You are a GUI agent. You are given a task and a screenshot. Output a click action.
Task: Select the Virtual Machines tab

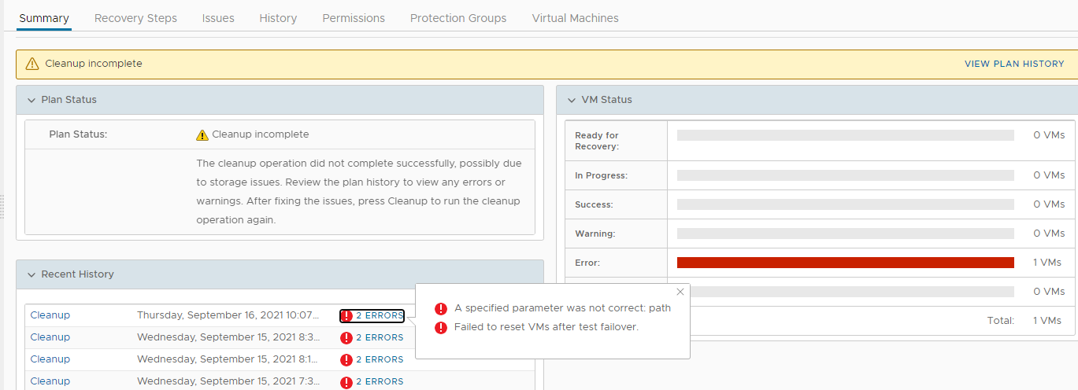[x=575, y=18]
